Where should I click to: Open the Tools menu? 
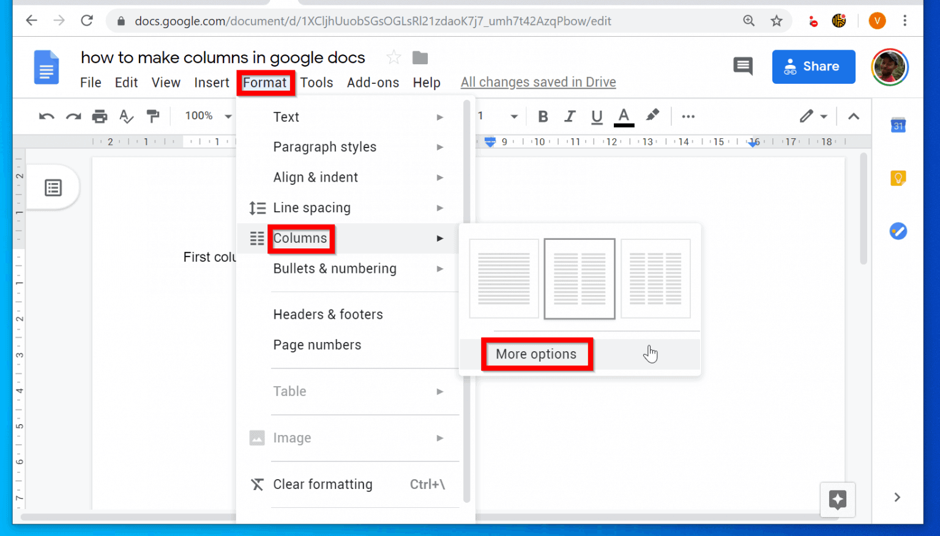click(316, 82)
